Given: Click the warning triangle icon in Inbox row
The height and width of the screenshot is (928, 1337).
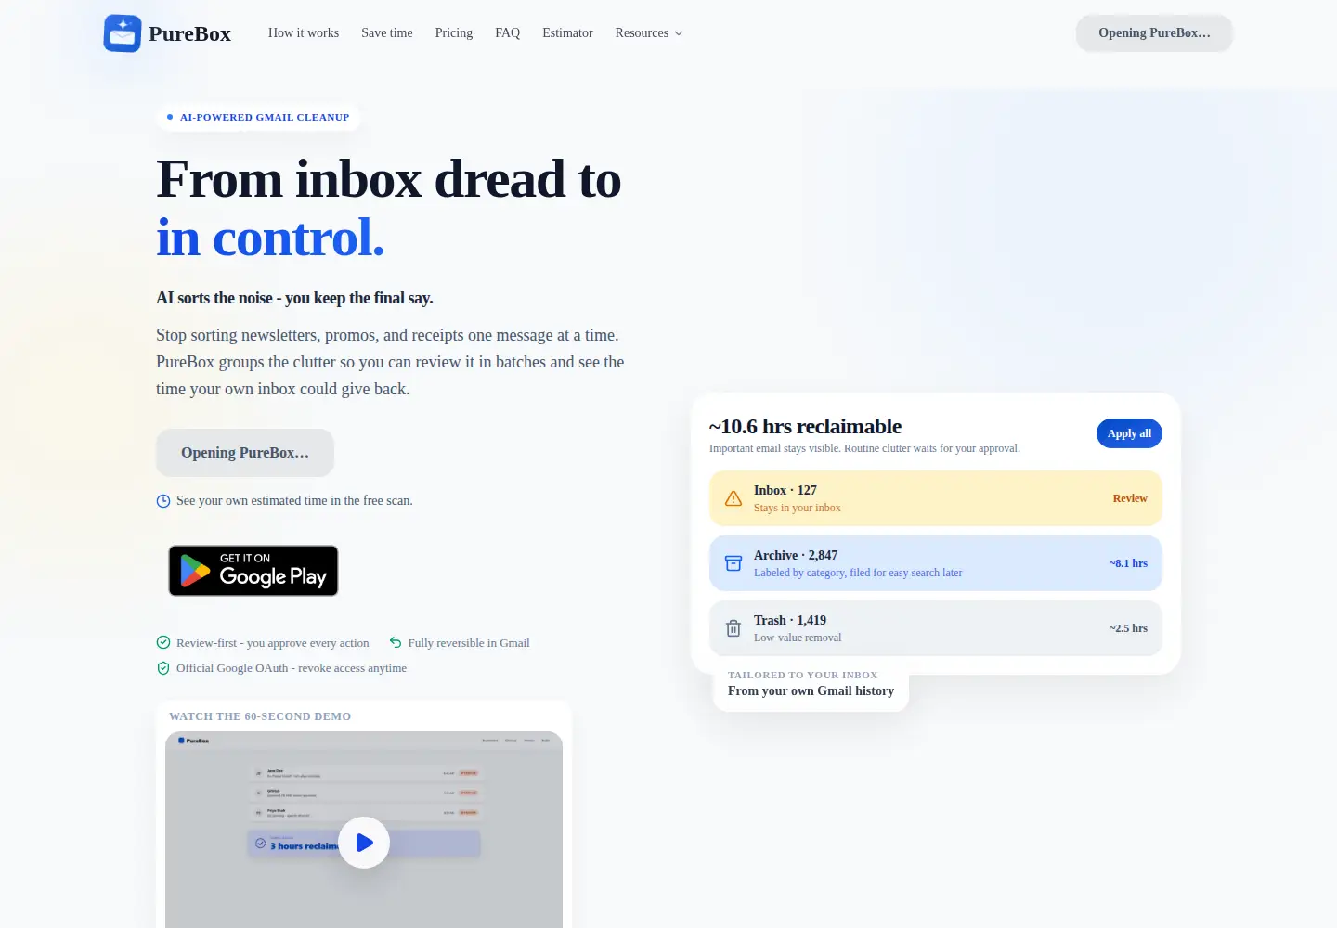Looking at the screenshot, I should click(x=733, y=498).
